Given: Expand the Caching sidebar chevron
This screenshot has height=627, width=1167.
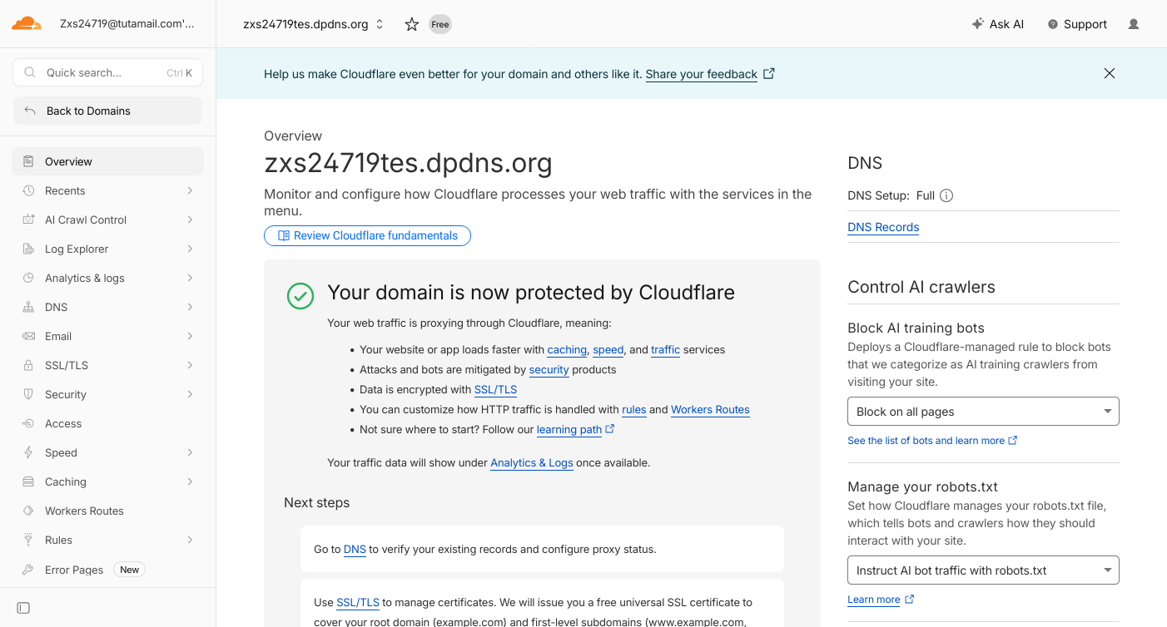Looking at the screenshot, I should coord(191,481).
